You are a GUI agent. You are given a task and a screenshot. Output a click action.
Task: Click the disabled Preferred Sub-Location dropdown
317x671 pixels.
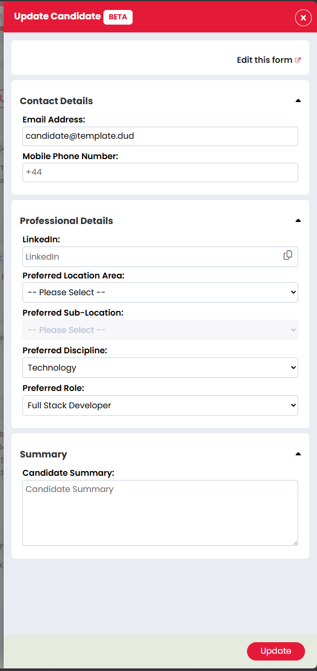(x=160, y=330)
